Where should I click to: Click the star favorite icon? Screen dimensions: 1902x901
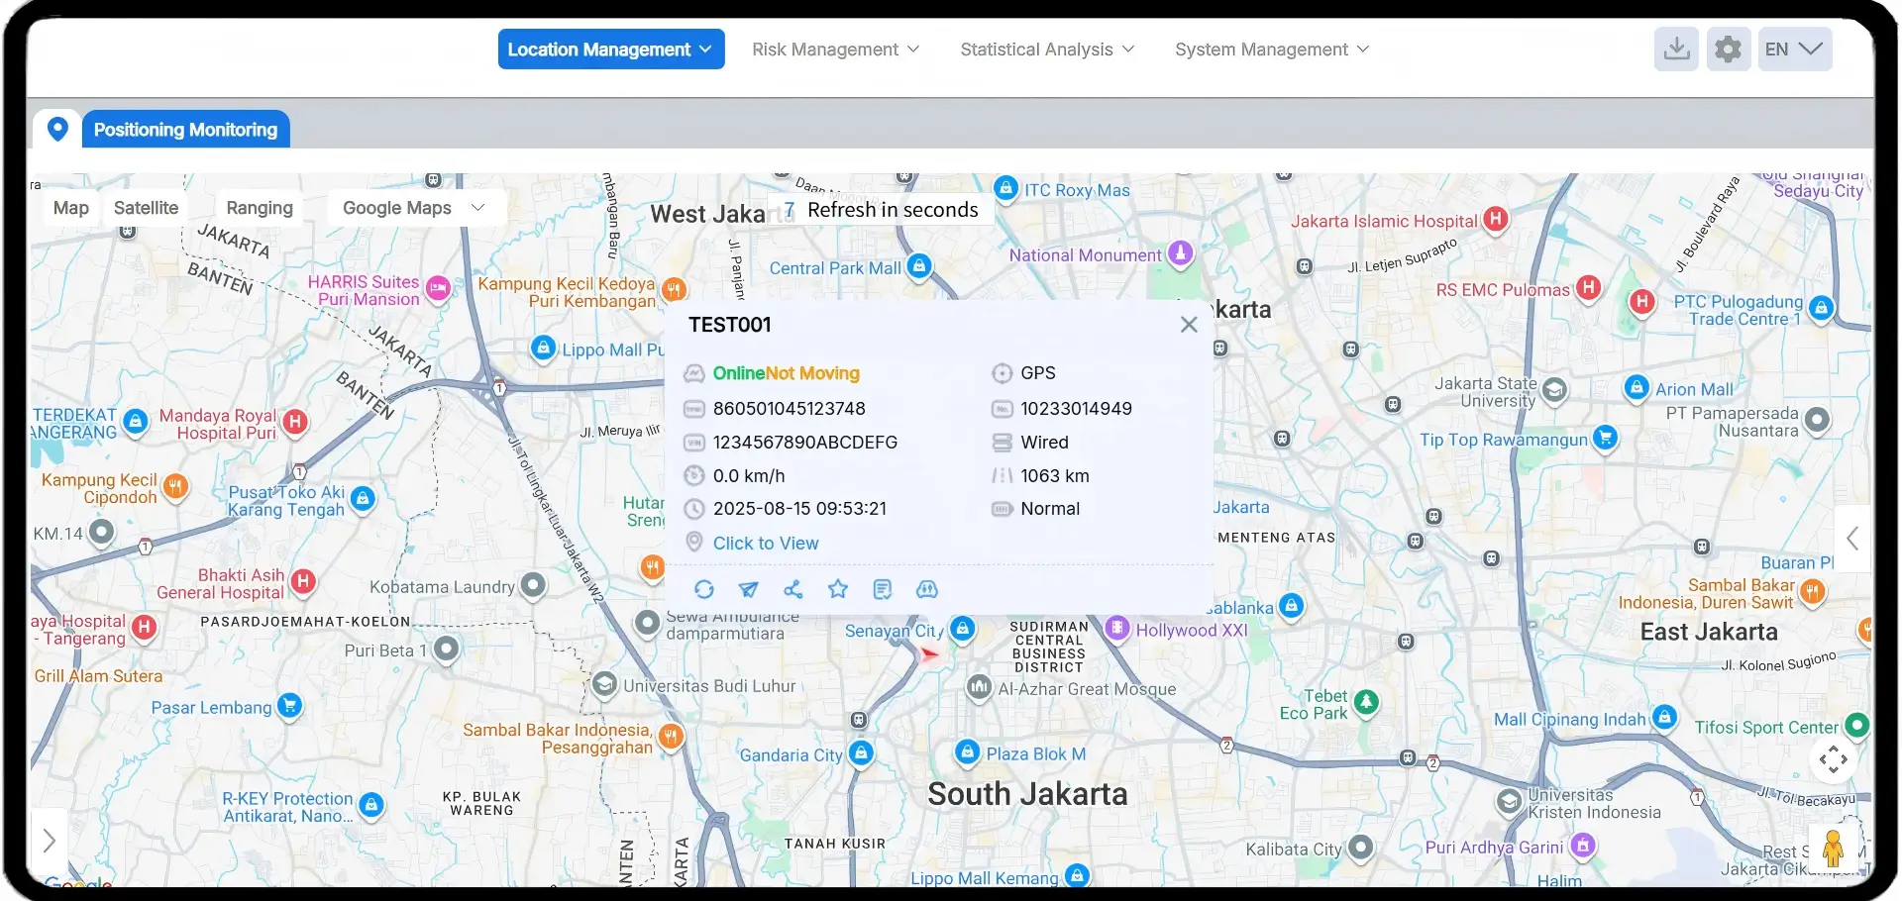pos(838,590)
